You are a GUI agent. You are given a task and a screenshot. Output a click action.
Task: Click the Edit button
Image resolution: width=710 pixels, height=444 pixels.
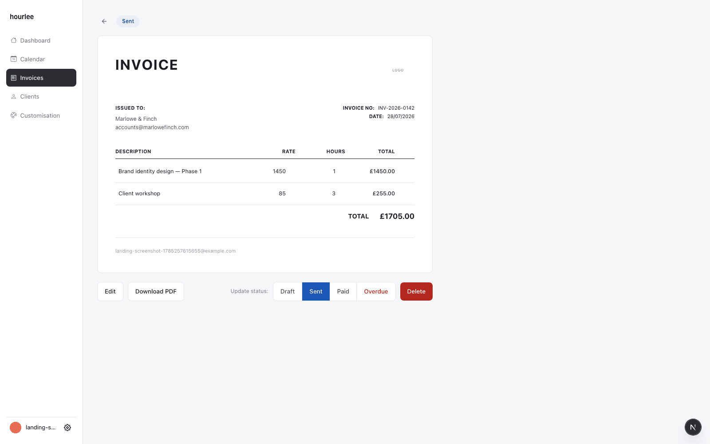point(110,292)
